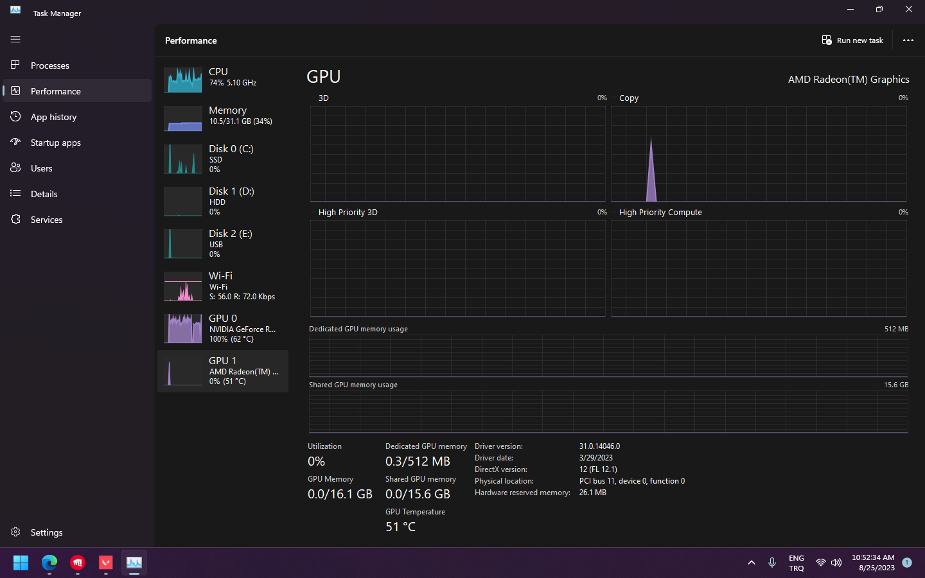Viewport: 925px width, 578px height.
Task: Toggle the hamburger navigation menu
Action: pyautogui.click(x=15, y=39)
